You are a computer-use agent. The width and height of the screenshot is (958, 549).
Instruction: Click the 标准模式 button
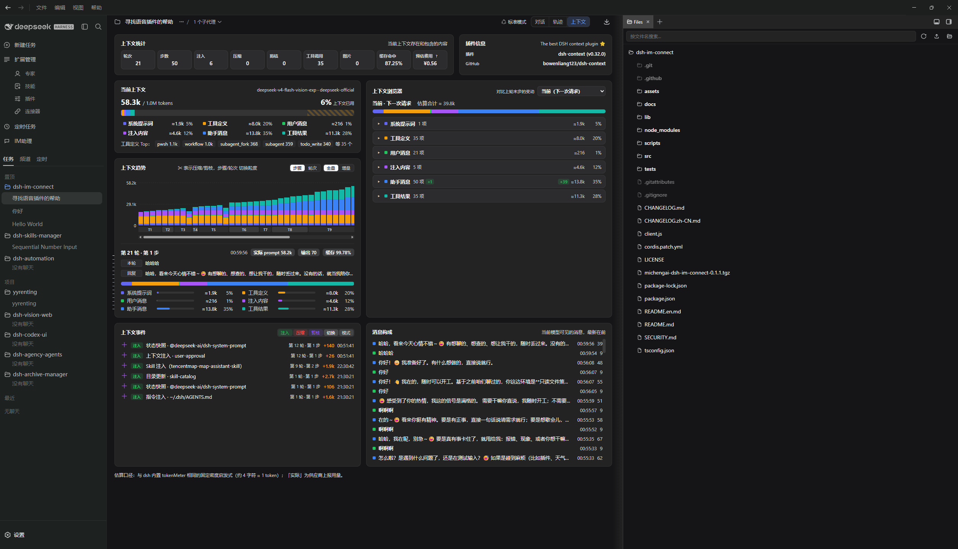(x=514, y=22)
